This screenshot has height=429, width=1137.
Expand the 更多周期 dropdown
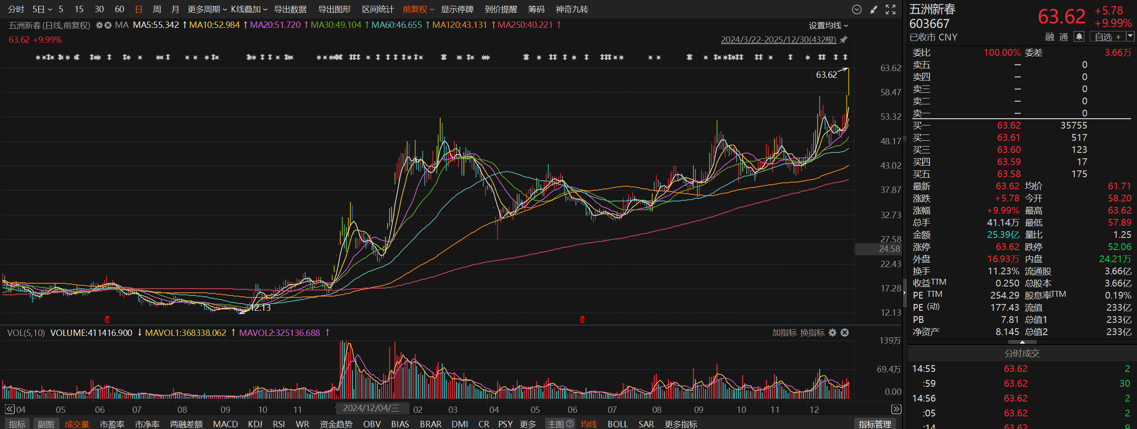point(207,9)
